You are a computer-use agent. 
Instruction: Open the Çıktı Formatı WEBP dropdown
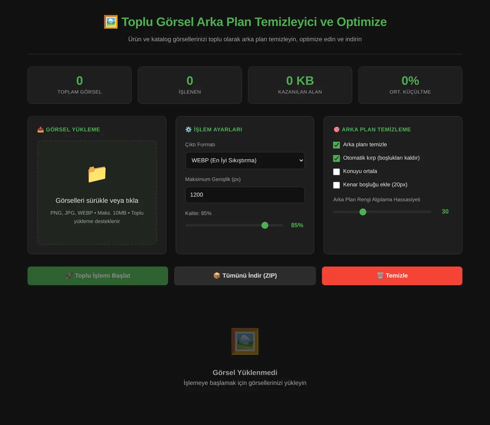245,161
